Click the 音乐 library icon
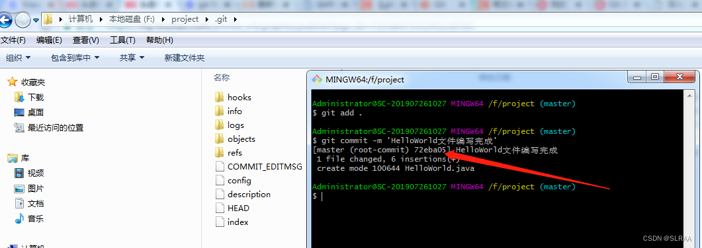Viewport: 702px width, 248px height. 19,218
